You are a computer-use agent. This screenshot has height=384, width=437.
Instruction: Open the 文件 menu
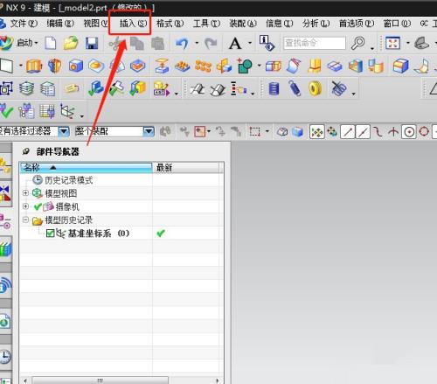pyautogui.click(x=24, y=24)
